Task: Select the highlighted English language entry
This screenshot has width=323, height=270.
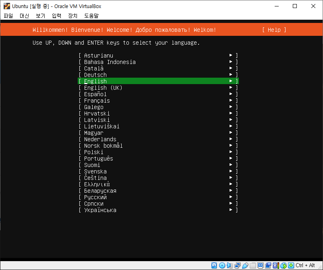Action: point(158,81)
